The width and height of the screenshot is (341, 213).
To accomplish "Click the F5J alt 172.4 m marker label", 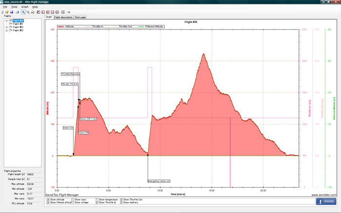I will click(70, 84).
